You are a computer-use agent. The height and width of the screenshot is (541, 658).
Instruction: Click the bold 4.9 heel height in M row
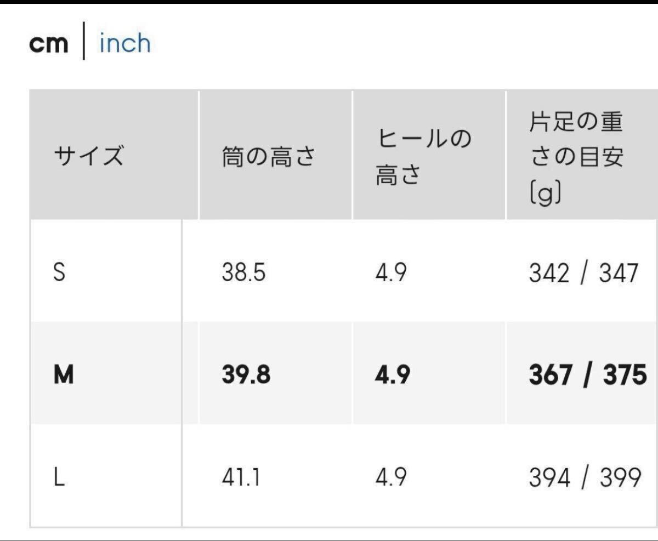pyautogui.click(x=393, y=375)
